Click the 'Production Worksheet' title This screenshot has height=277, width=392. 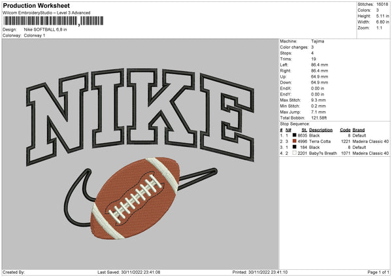[36, 5]
